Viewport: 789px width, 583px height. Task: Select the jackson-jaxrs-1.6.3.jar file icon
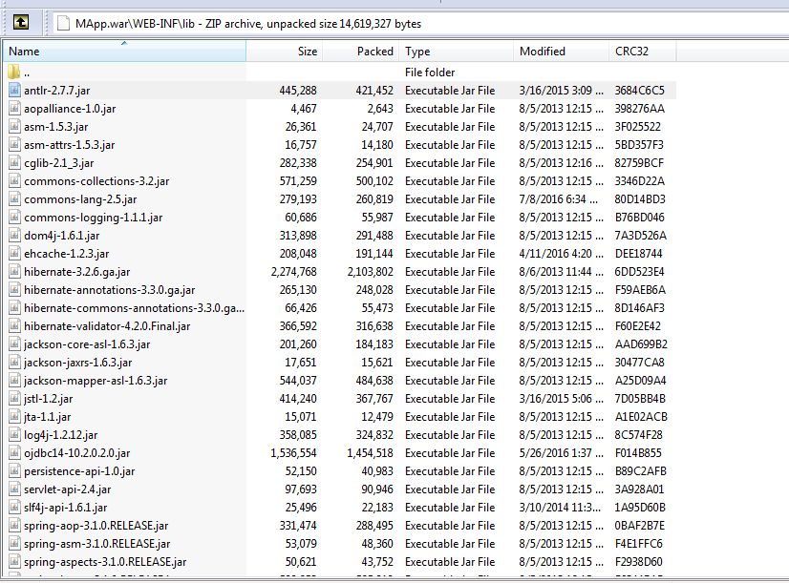pos(14,363)
